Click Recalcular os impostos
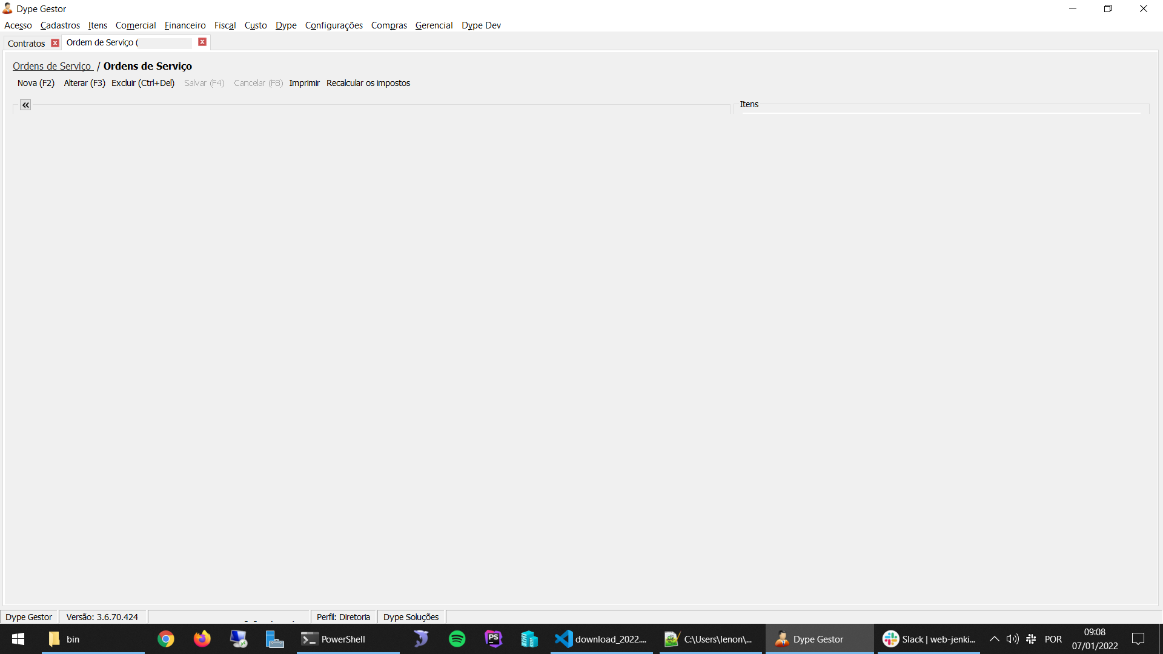The image size is (1163, 654). click(368, 83)
